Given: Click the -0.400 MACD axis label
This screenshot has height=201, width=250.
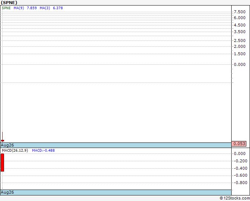Looking at the screenshot, I should click(240, 168).
